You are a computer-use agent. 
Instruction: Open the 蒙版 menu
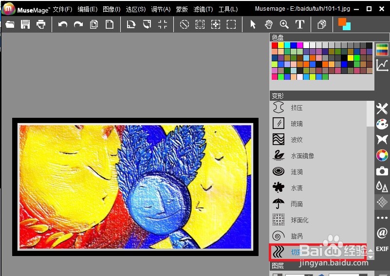[x=182, y=9]
